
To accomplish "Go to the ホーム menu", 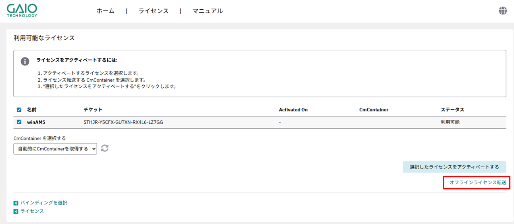I will pyautogui.click(x=105, y=11).
